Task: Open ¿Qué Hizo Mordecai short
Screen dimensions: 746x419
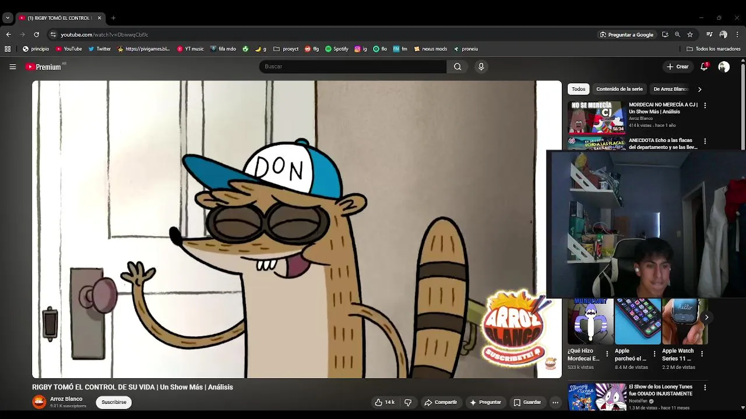Action: (x=591, y=321)
